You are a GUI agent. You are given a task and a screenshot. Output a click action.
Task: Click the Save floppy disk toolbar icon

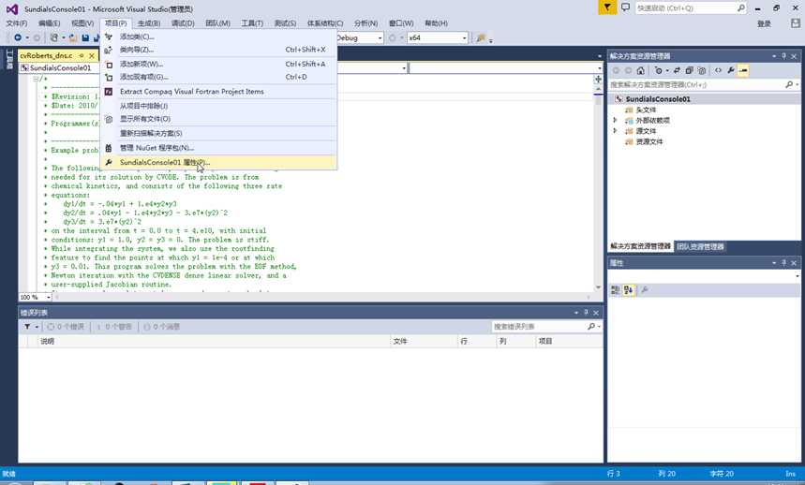(85, 38)
